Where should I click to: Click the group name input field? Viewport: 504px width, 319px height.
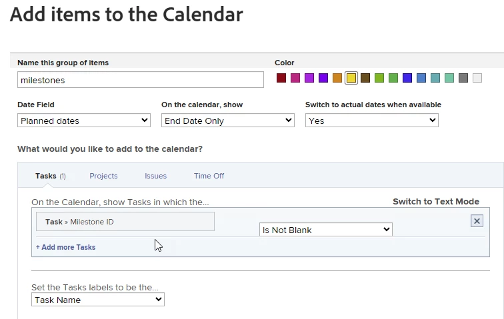(141, 80)
